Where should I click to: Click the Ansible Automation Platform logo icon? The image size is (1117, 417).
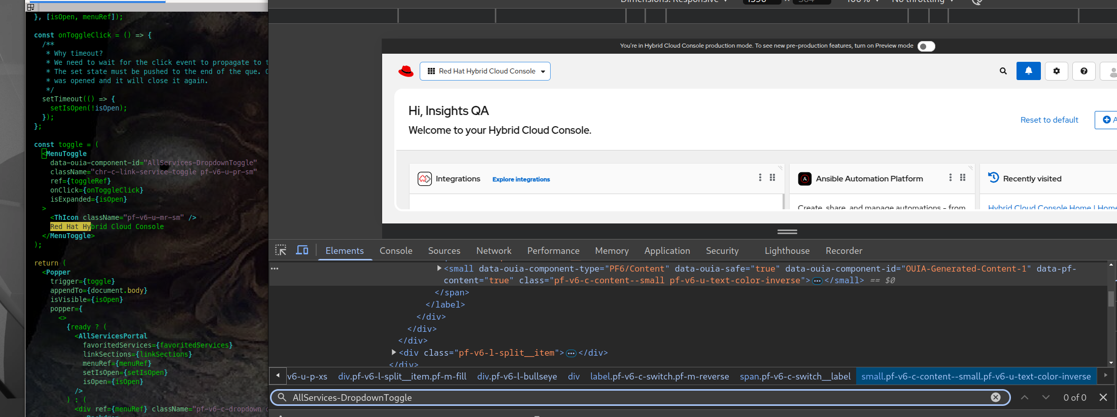click(805, 179)
